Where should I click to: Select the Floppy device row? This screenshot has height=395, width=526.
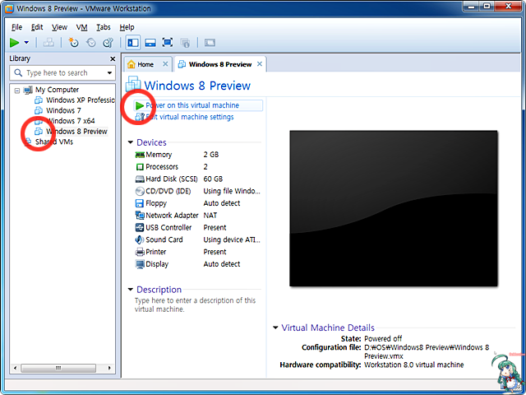tap(197, 203)
